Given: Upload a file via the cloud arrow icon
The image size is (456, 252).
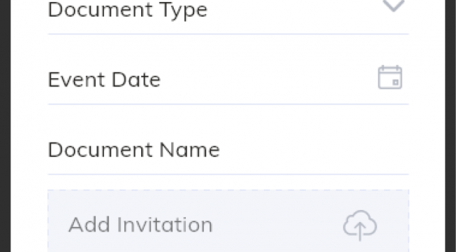Looking at the screenshot, I should [x=360, y=226].
